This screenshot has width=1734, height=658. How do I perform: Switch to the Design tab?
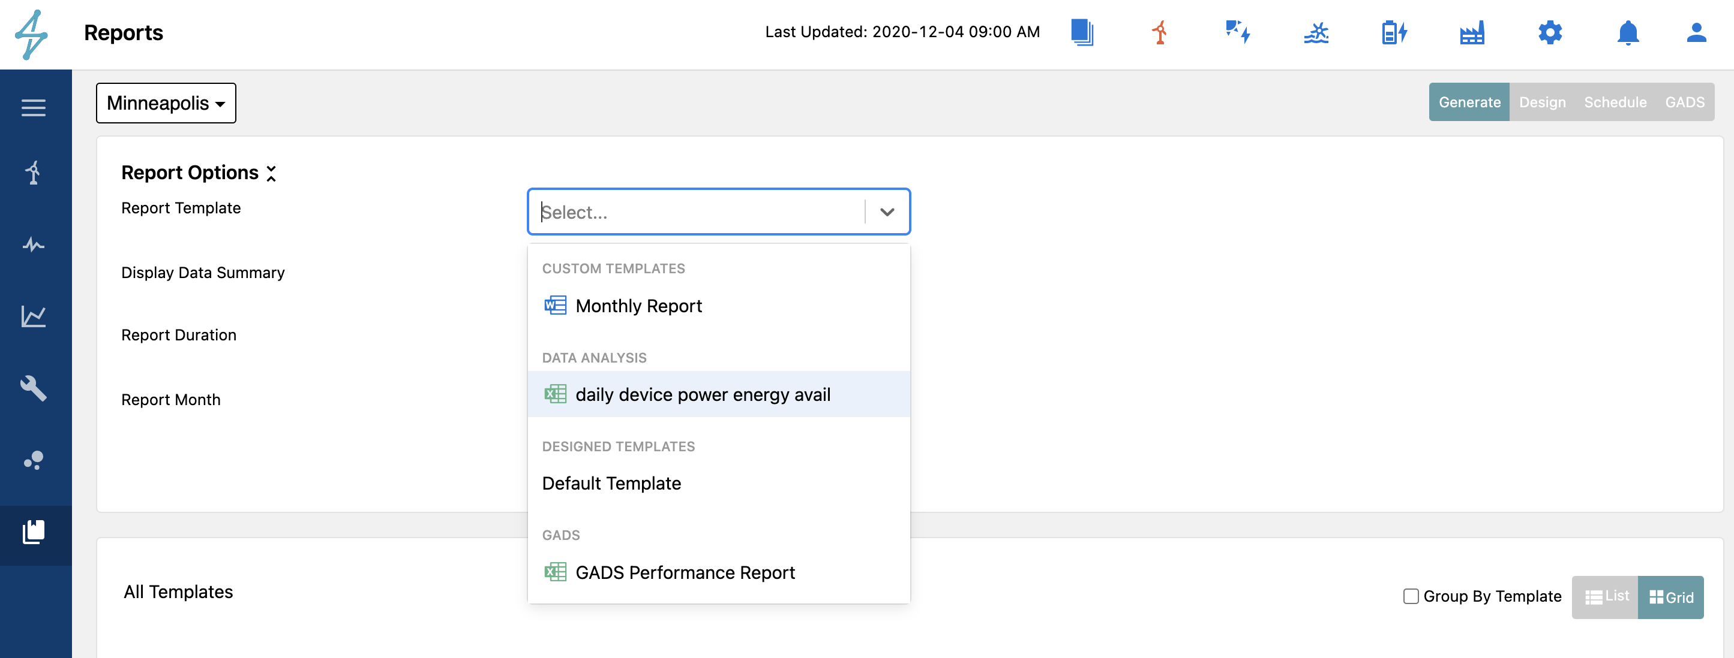(1542, 102)
